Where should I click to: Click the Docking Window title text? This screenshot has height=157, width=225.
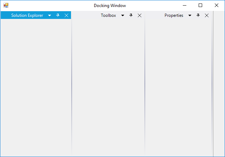click(110, 6)
